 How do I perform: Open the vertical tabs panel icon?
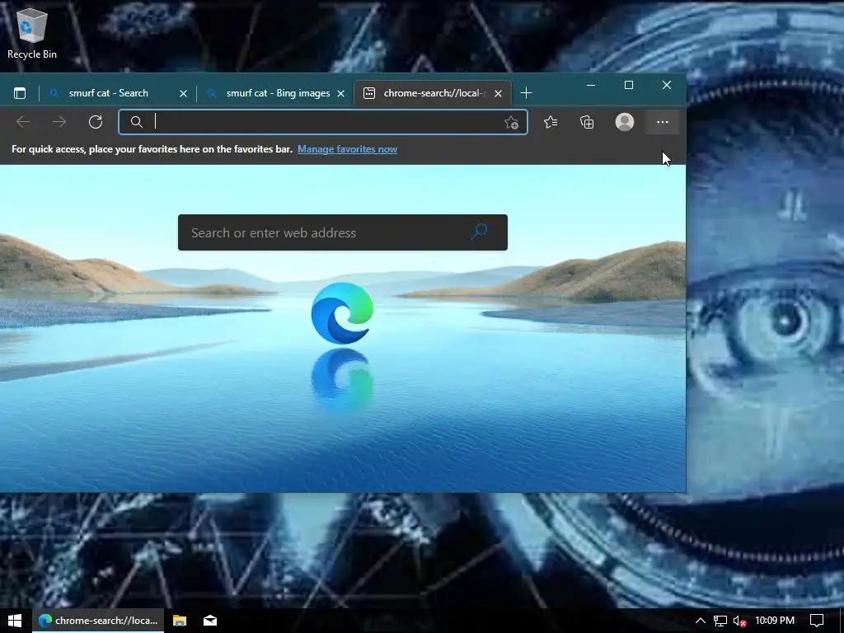pos(20,93)
